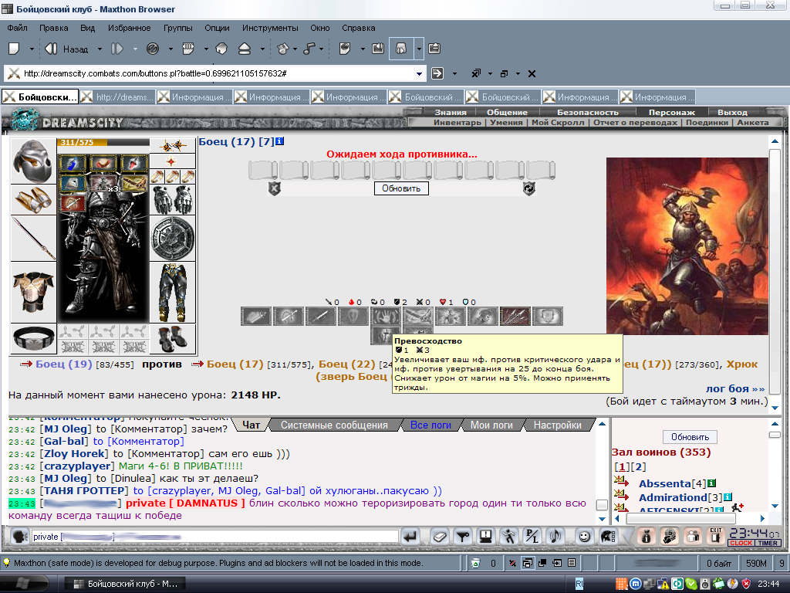This screenshot has width=790, height=593.
Task: Click the round shield equipment slot
Action: (x=173, y=239)
